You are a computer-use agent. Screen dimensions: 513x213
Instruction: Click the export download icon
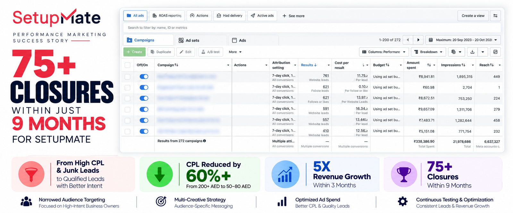[x=472, y=52]
